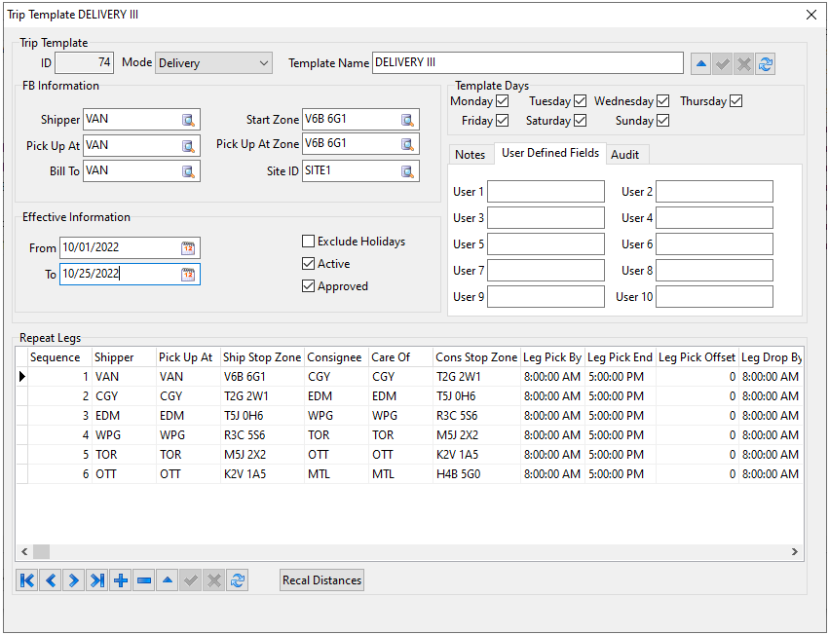Click the Shipper lookup search icon
This screenshot has height=635, width=829.
[188, 120]
